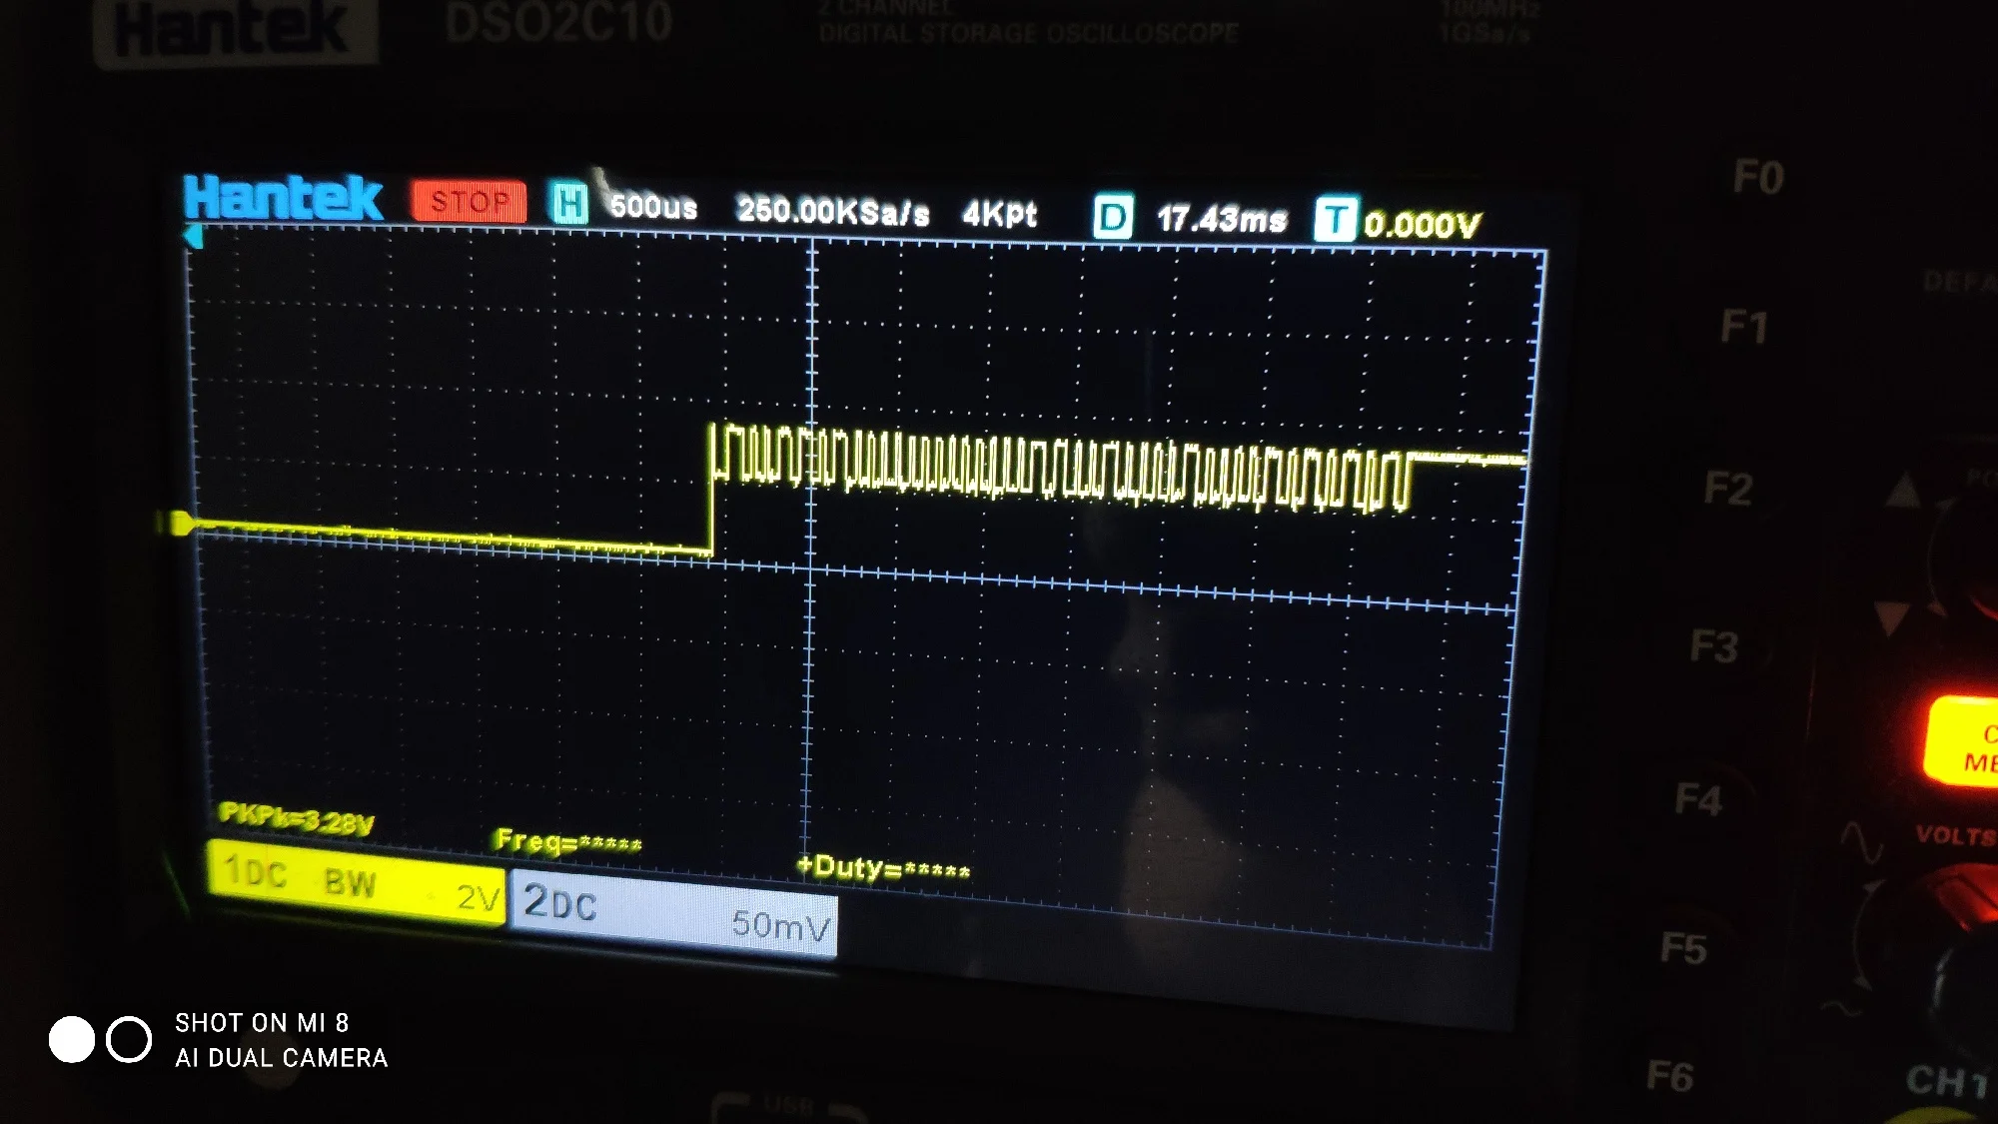Click the sine wave icon near VOLTS
Image resolution: width=1998 pixels, height=1124 pixels.
point(1861,842)
